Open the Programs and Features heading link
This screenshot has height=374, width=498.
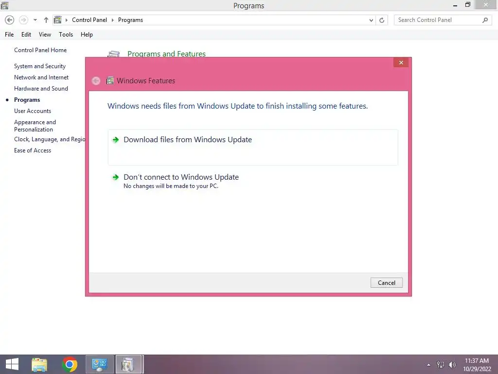[166, 54]
